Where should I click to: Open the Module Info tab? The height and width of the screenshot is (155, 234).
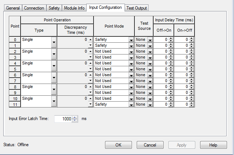point(74,8)
